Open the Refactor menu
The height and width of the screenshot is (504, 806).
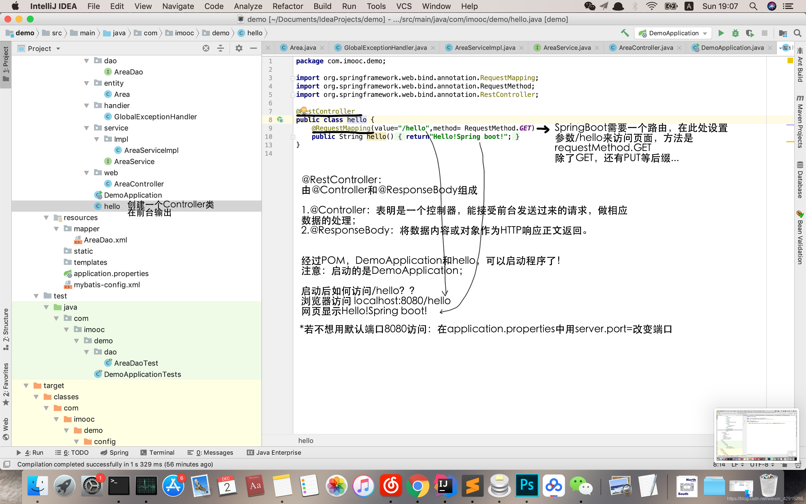tap(288, 6)
